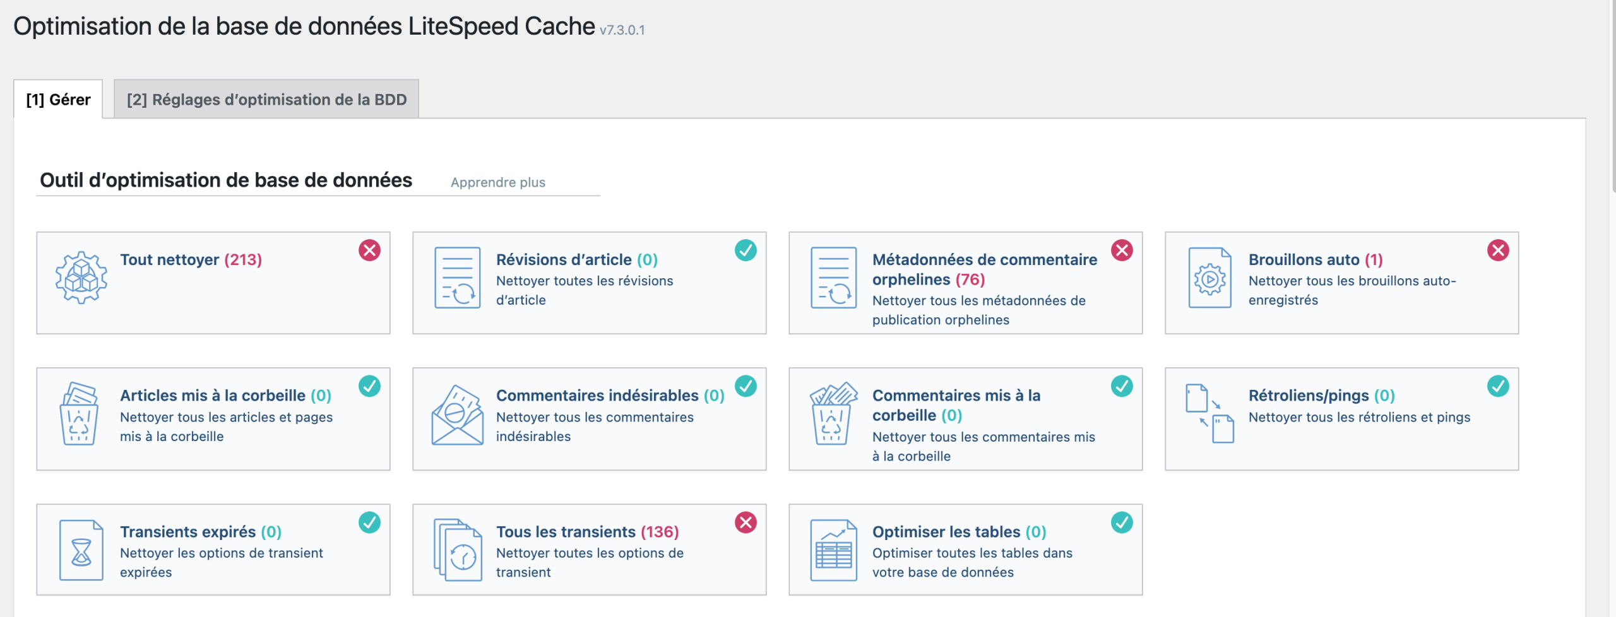This screenshot has height=617, width=1616.
Task: Click red X on Métadonnées de commentaire orphelines
Action: pos(1122,250)
